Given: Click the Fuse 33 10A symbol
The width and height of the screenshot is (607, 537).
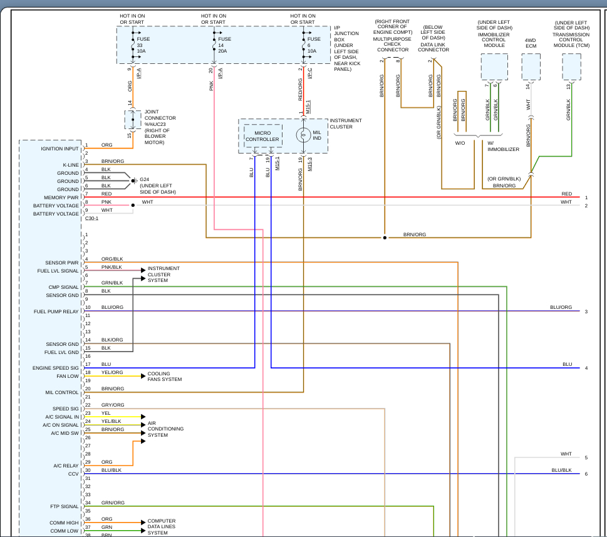Looking at the screenshot, I should pyautogui.click(x=133, y=44).
